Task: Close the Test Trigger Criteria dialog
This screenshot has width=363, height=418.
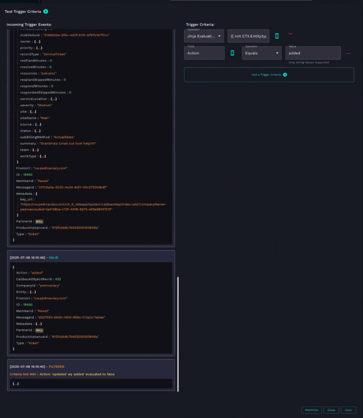Action: (x=331, y=410)
